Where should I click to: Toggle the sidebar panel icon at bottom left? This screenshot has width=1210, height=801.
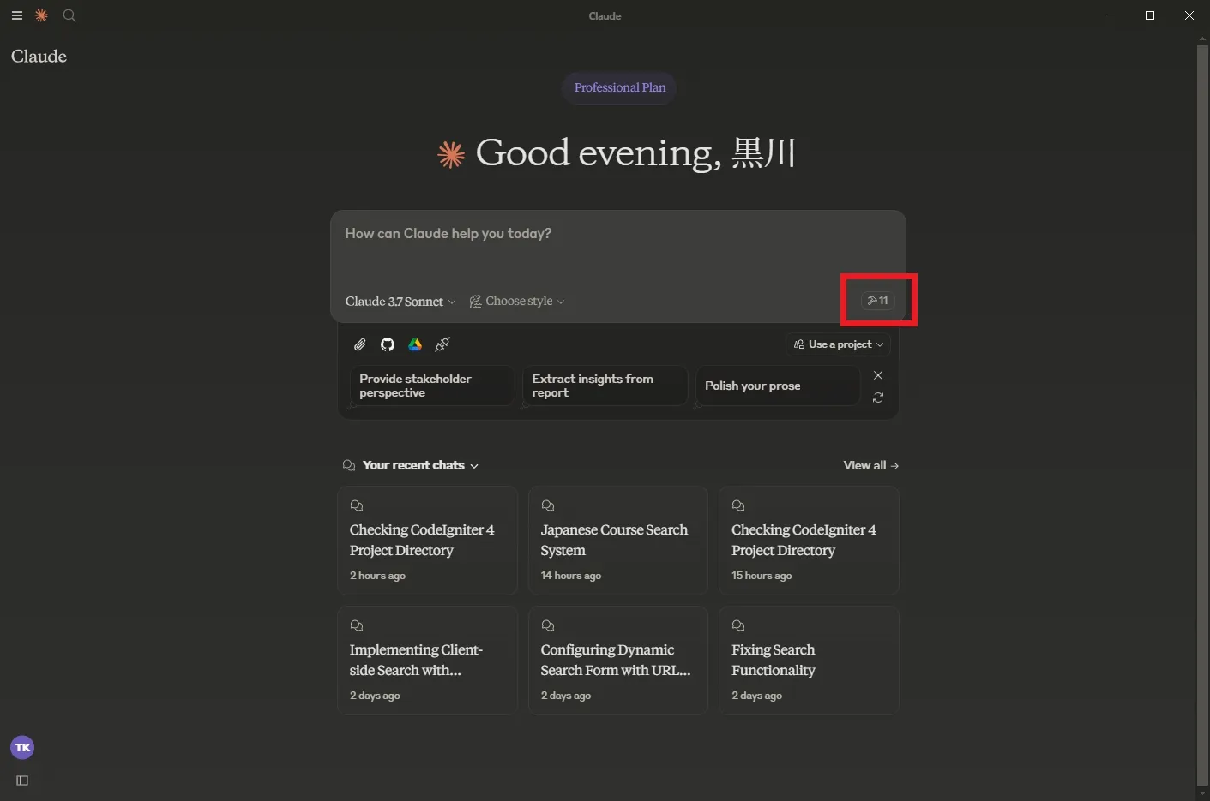coord(22,780)
